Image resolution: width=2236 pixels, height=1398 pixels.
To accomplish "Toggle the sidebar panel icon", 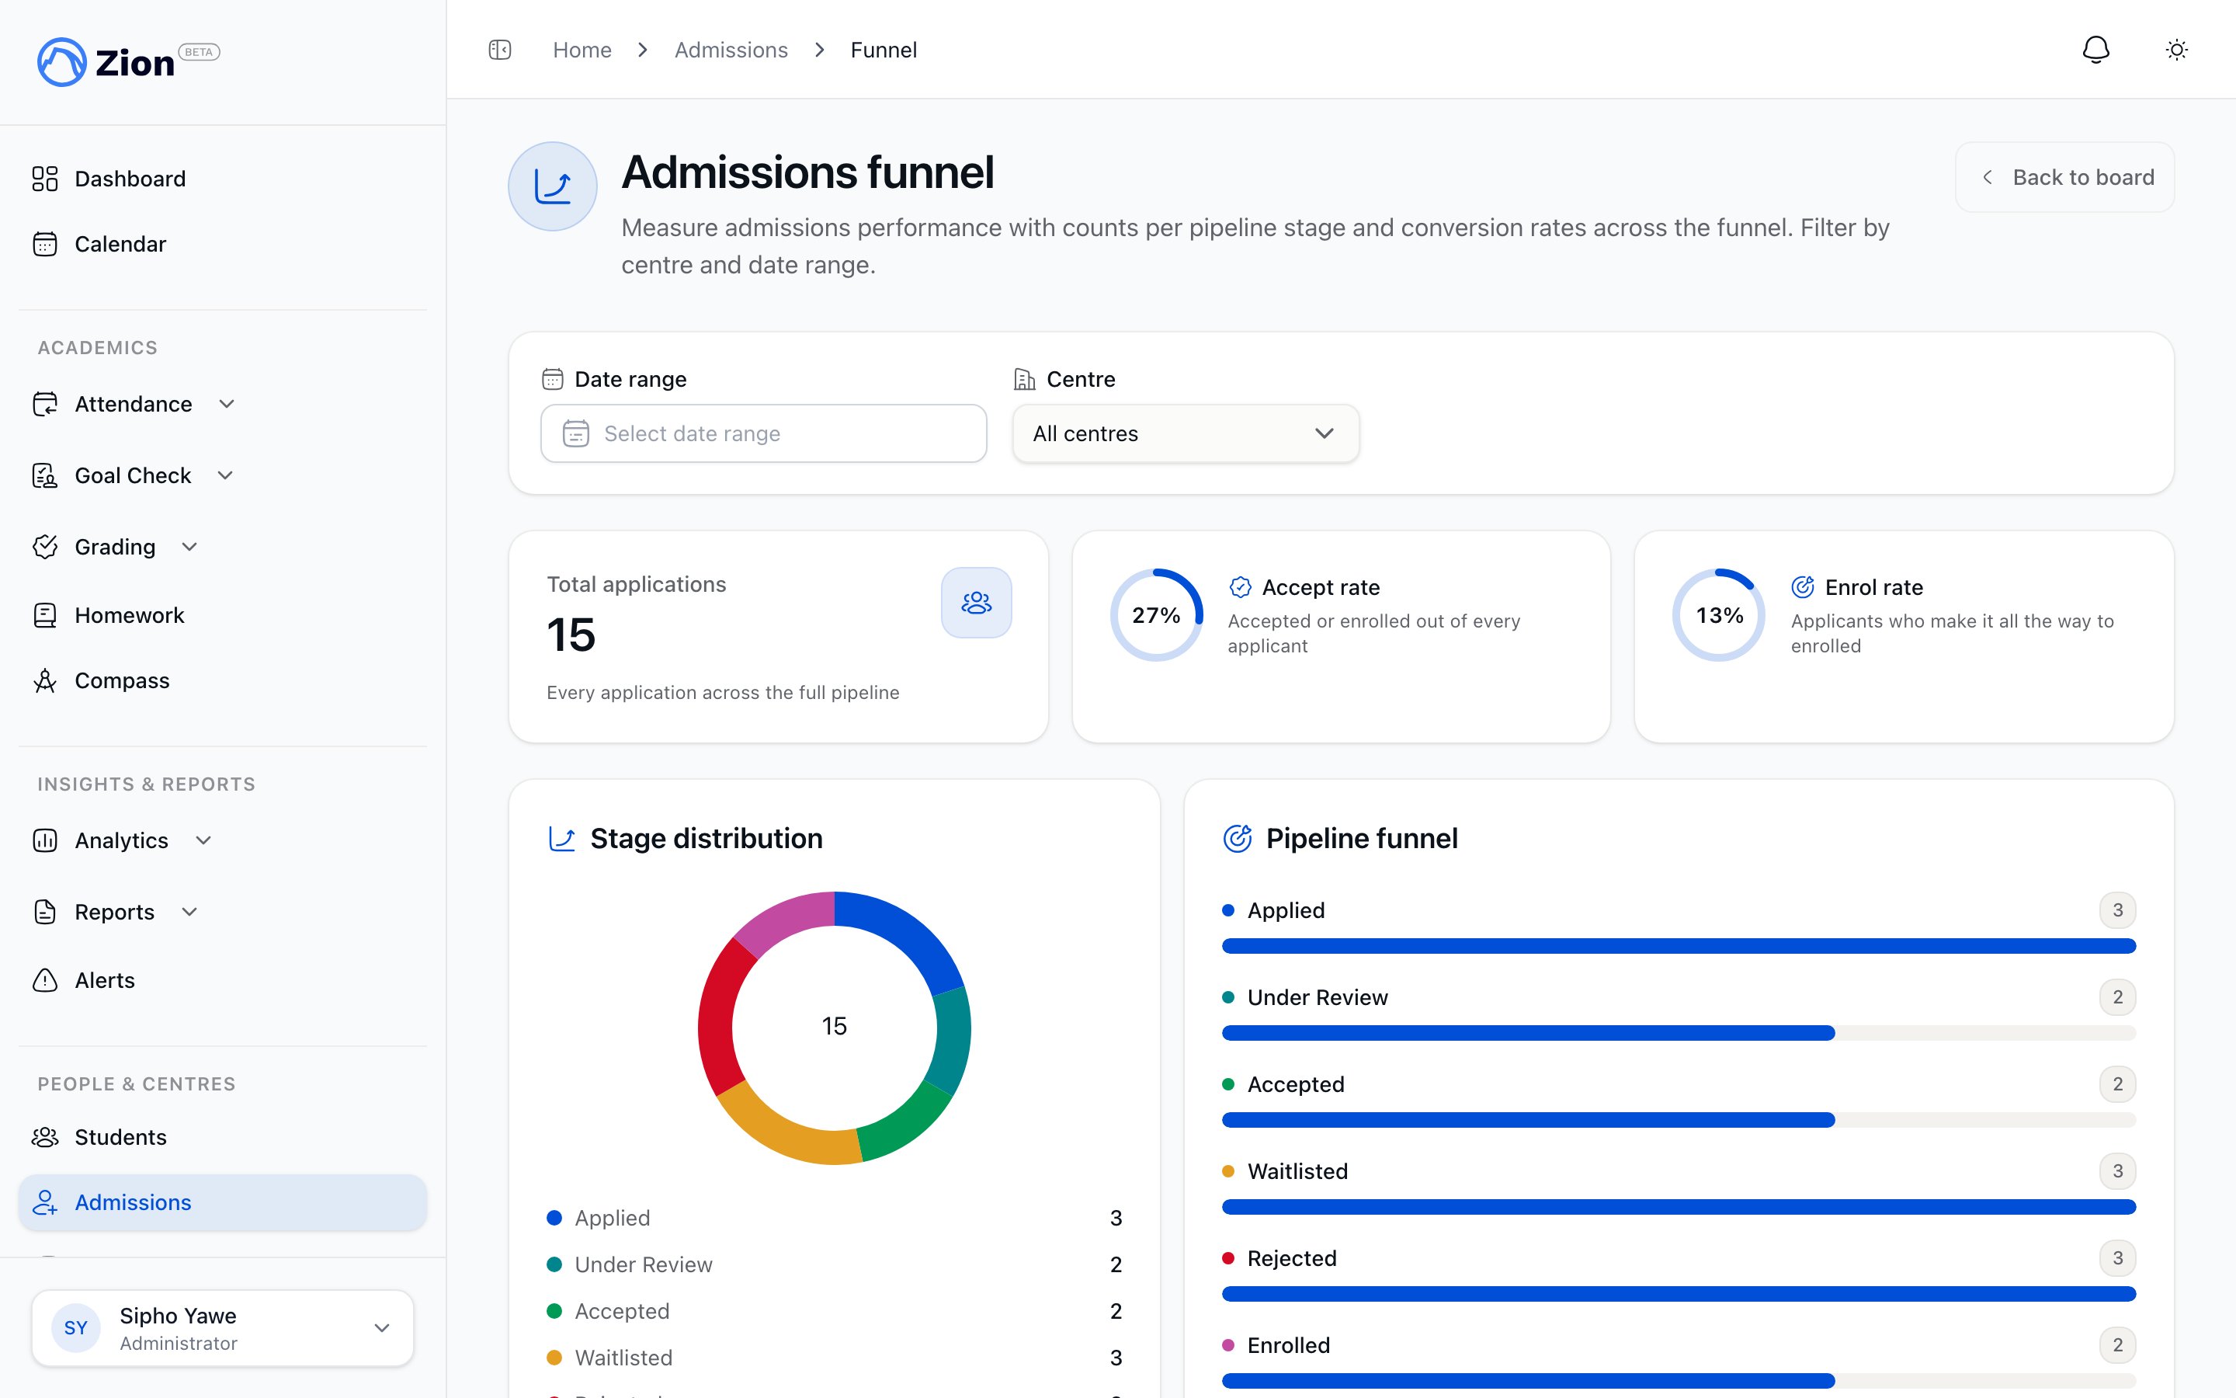I will (x=500, y=50).
